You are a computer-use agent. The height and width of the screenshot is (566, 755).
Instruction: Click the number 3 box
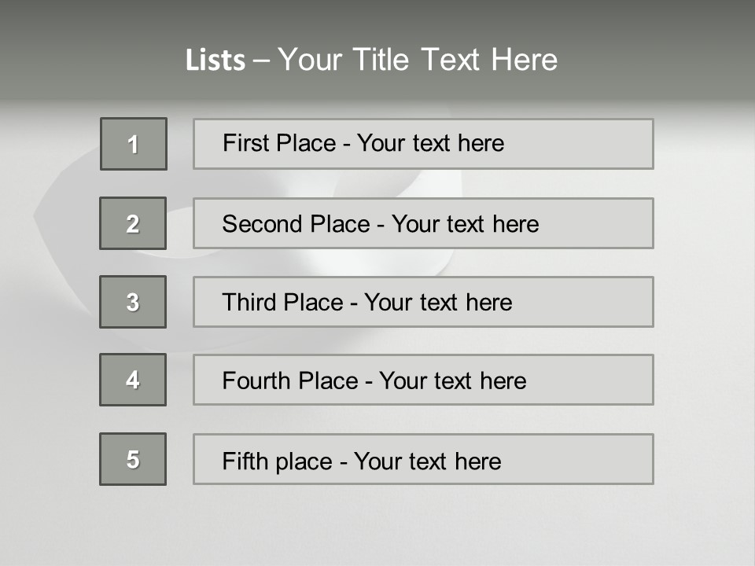[x=133, y=302]
